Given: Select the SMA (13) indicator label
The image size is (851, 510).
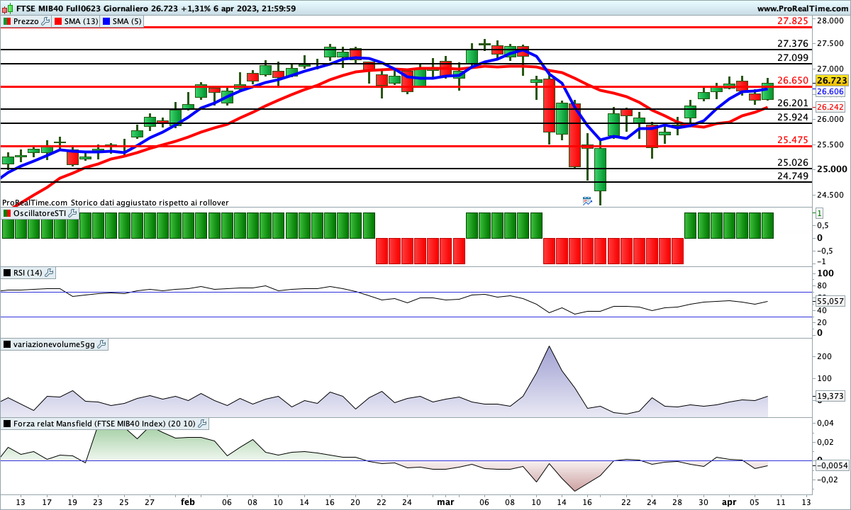Looking at the screenshot, I should (82, 21).
